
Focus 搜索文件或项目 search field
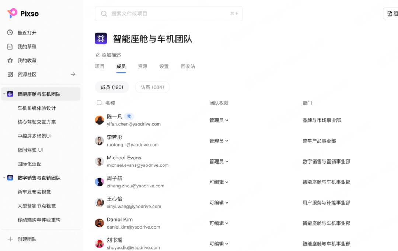pos(169,14)
